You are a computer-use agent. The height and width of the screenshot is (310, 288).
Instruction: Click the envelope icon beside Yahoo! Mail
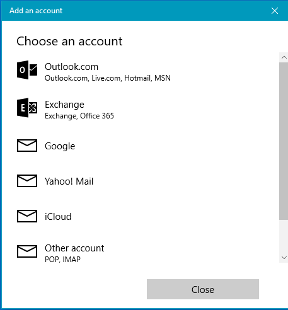point(27,181)
